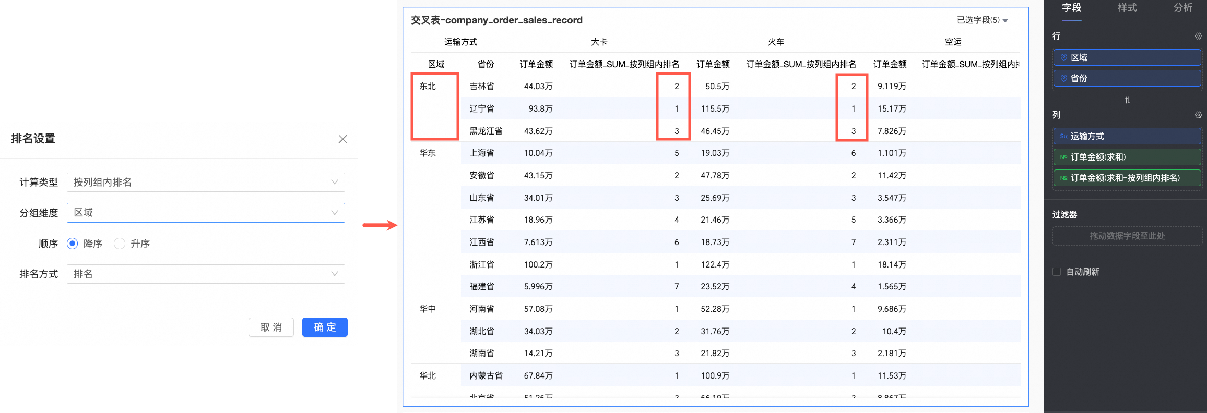Viewport: 1207px width, 413px height.
Task: Close the 排名设置 dialog with X
Action: click(342, 139)
